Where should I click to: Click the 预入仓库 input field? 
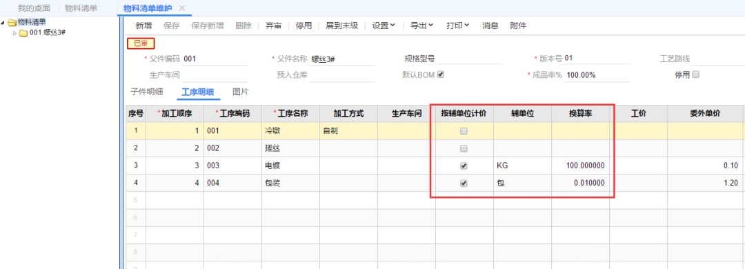pos(343,74)
